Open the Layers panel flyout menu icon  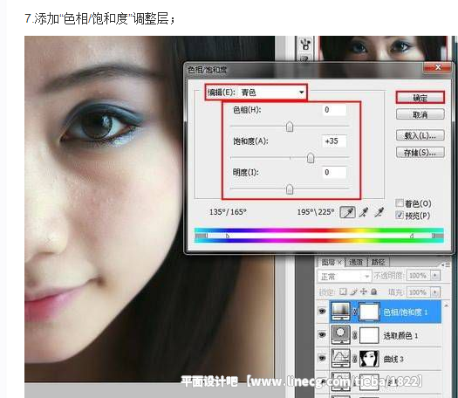pyautogui.click(x=446, y=264)
